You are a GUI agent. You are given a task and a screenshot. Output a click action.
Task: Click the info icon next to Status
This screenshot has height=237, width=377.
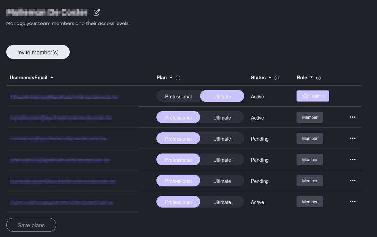click(277, 78)
